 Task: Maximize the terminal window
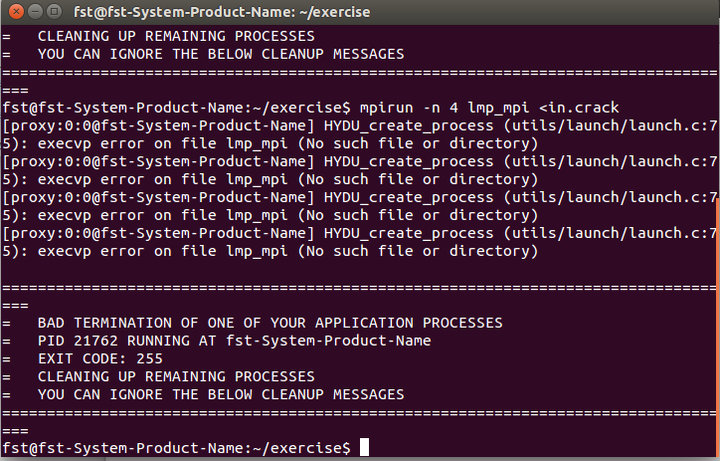click(x=53, y=12)
